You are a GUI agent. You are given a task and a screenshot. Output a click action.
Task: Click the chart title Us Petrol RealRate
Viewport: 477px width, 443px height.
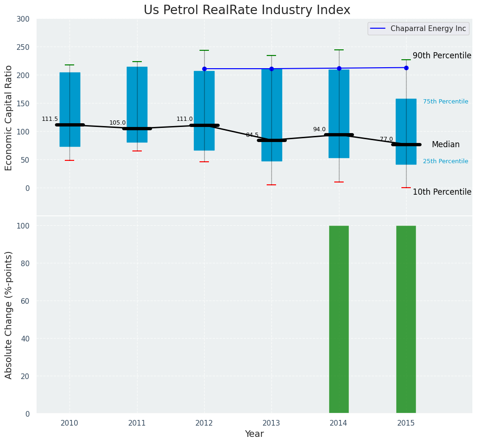coord(247,10)
